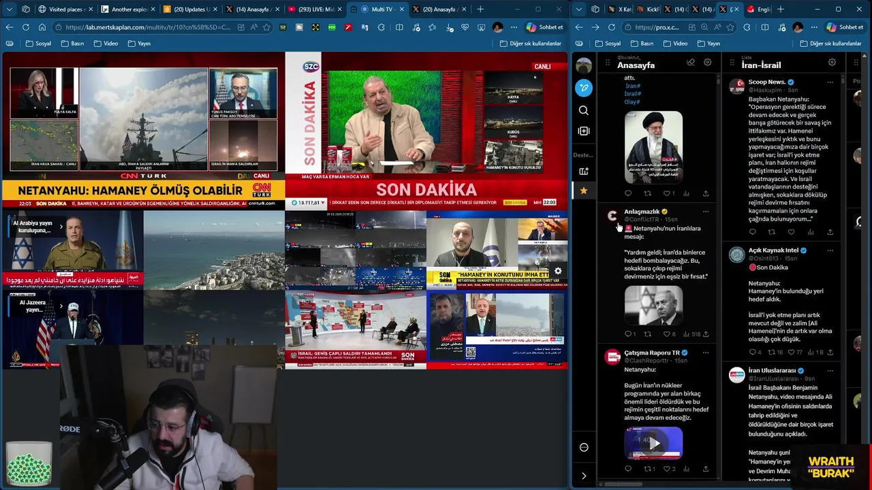
Task: Open Çatışma Raporu TR profile name
Action: click(x=652, y=353)
